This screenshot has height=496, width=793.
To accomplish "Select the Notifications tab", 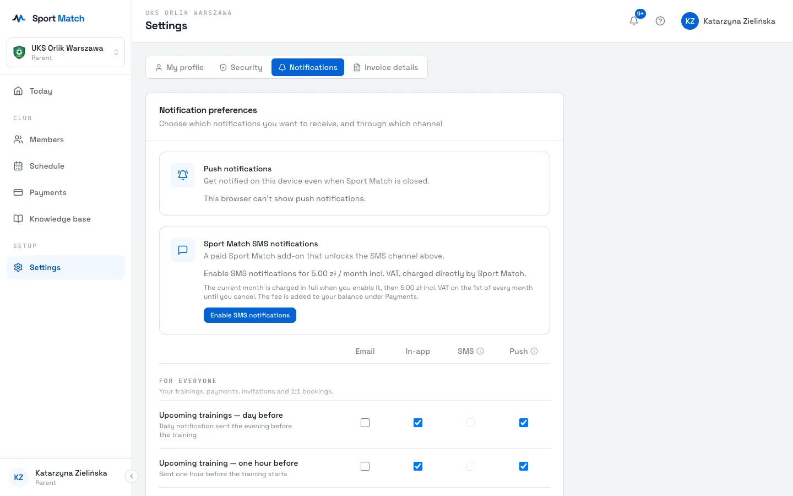I will point(308,67).
